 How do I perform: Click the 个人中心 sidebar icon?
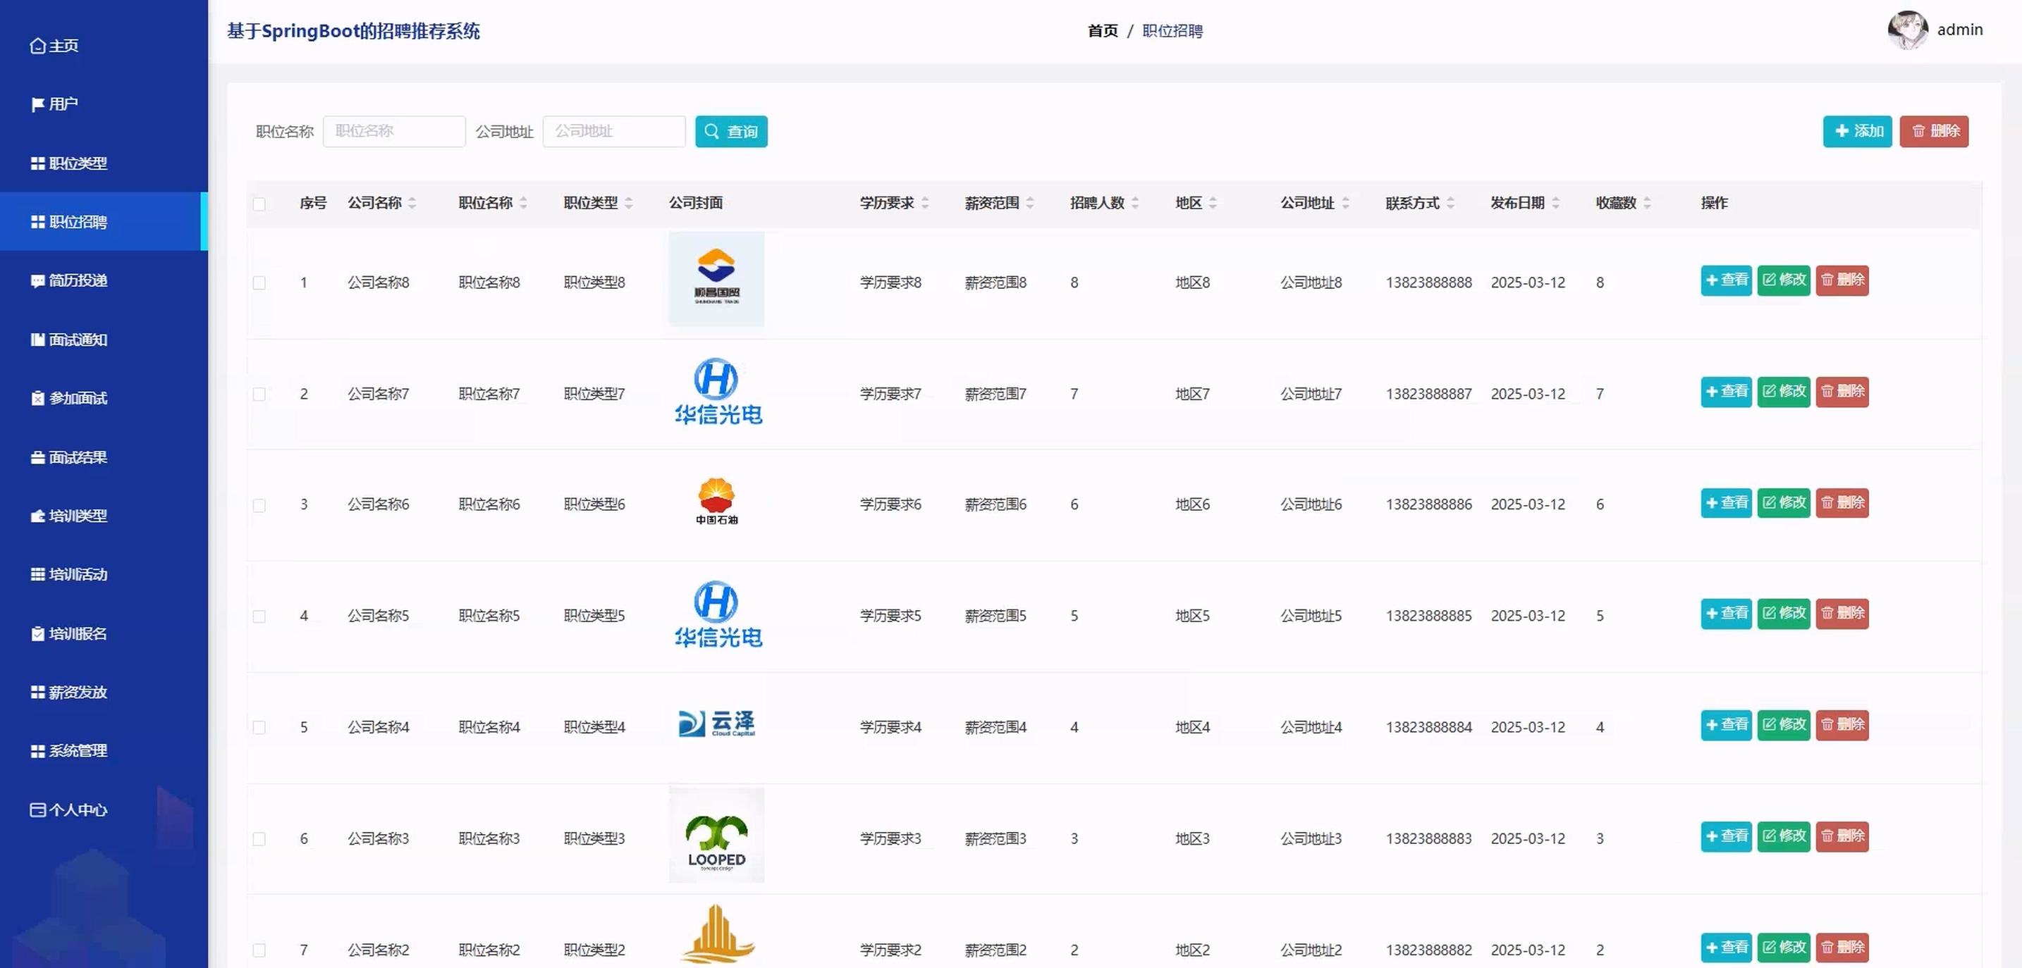(x=37, y=809)
